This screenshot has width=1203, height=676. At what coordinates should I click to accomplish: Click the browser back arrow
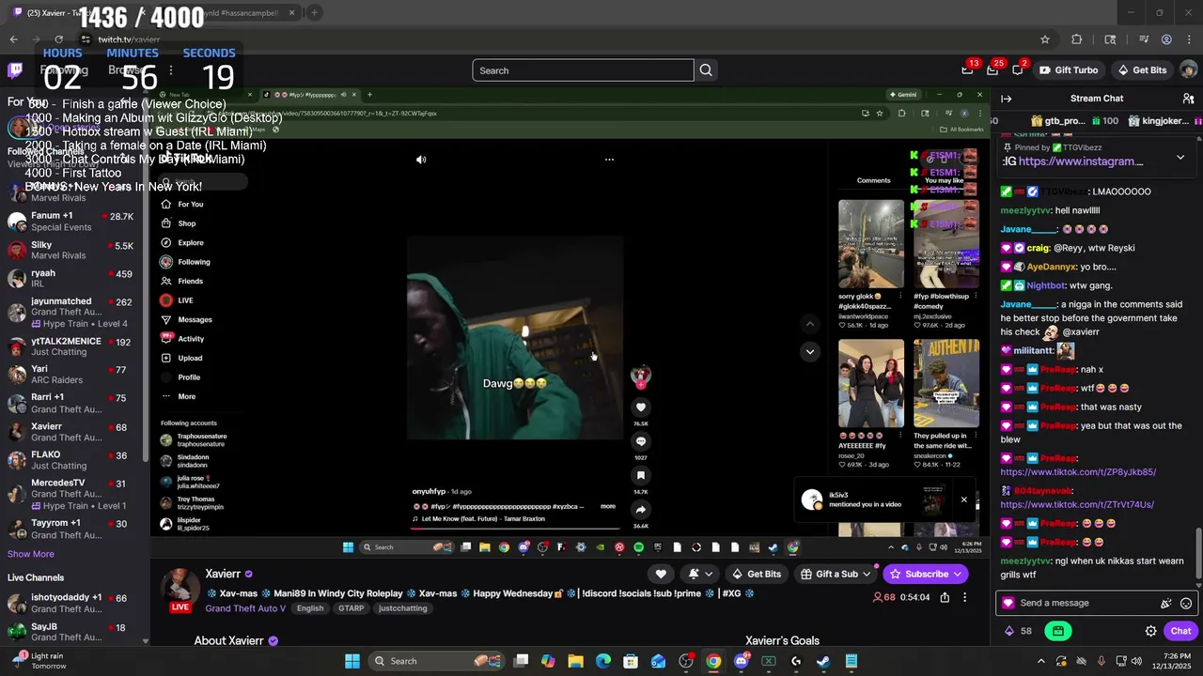tap(13, 39)
